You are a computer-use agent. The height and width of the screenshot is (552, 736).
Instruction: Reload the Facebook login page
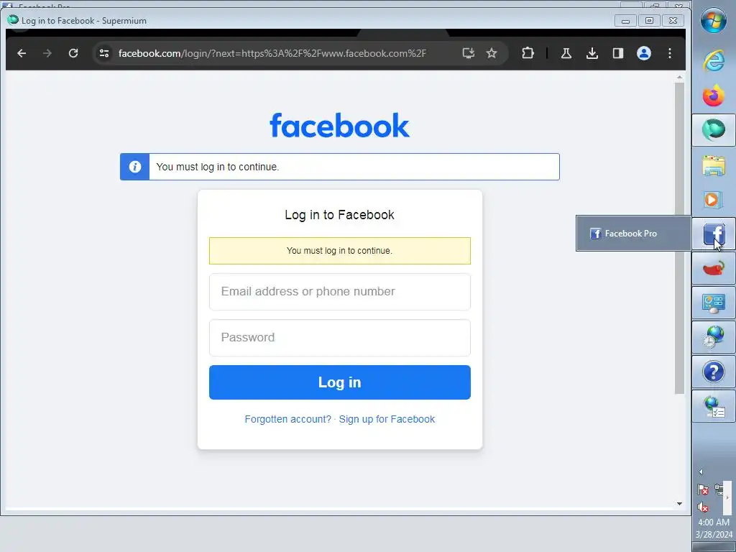(x=73, y=53)
